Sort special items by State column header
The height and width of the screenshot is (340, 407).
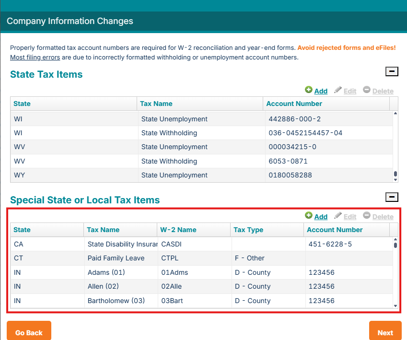tap(47, 230)
